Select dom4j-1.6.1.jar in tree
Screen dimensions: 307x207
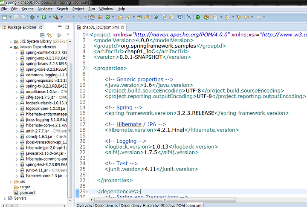[x=39, y=137]
